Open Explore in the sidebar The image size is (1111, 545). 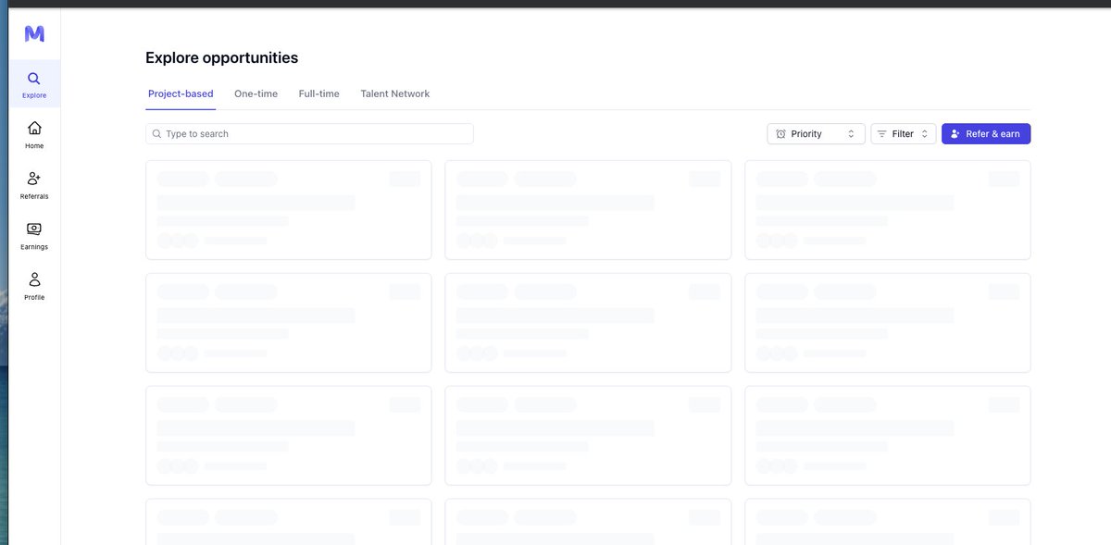click(x=34, y=84)
